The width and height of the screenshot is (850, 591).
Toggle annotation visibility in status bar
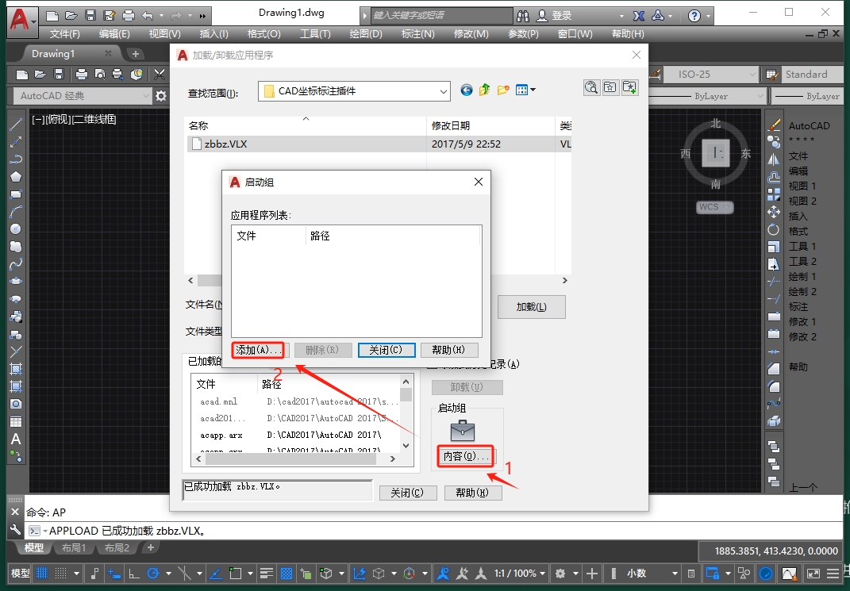pos(443,573)
